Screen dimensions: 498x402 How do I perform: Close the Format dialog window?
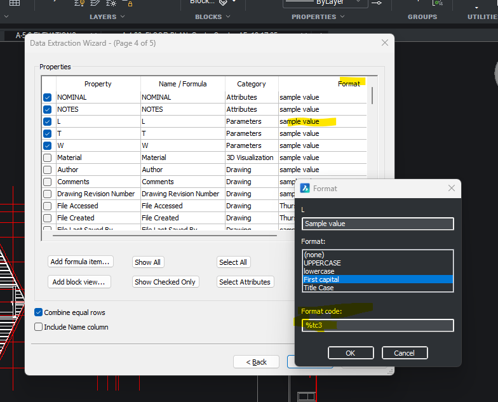[452, 189]
